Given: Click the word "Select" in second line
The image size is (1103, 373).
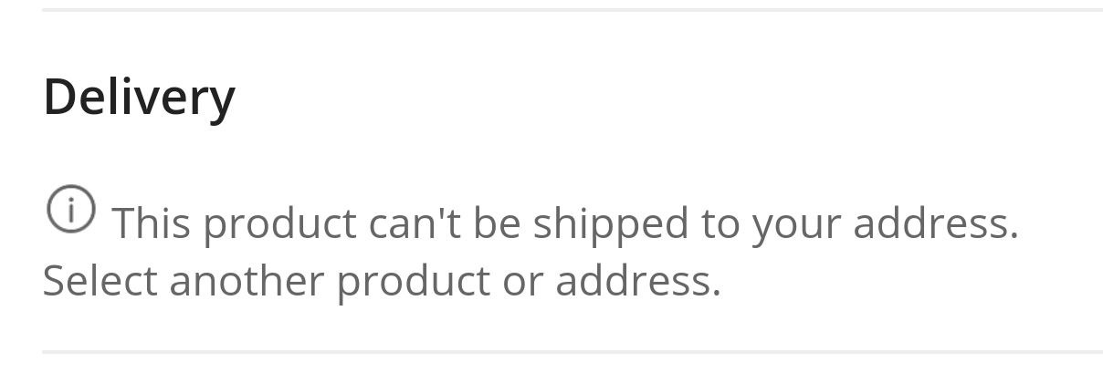Looking at the screenshot, I should coord(100,281).
